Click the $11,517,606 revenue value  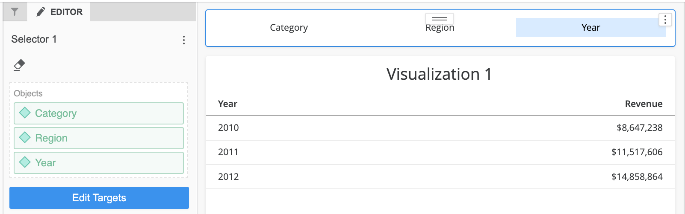coord(637,152)
